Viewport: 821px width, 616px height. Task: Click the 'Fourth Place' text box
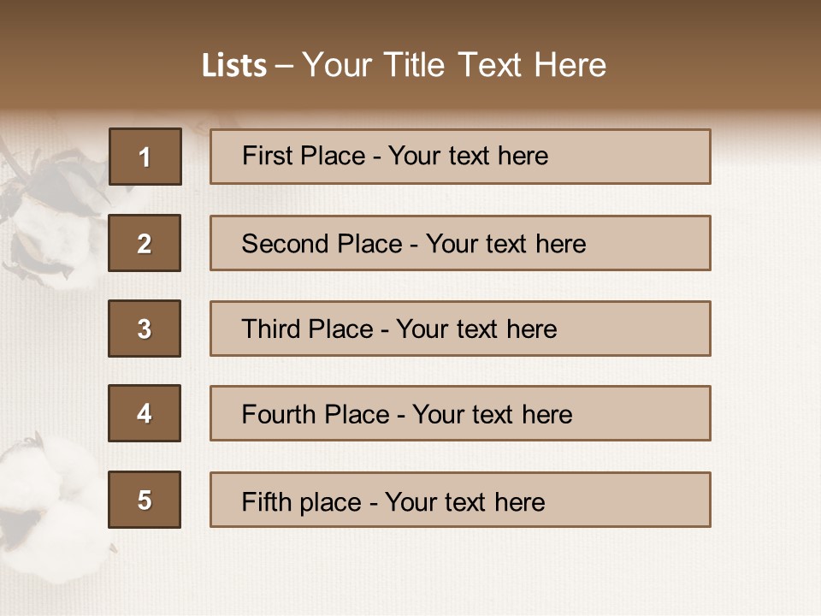[x=460, y=413]
